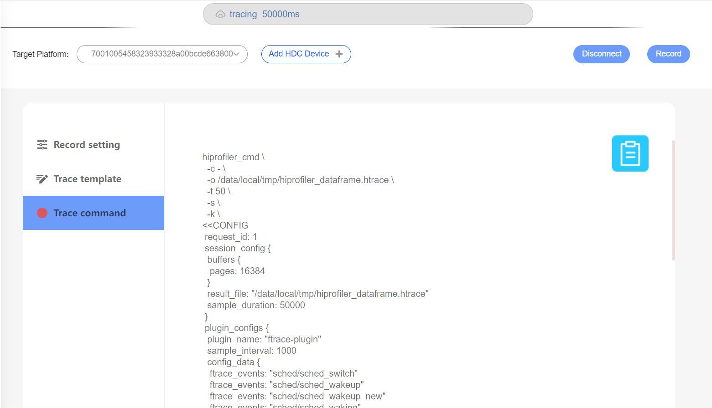The image size is (712, 408).
Task: Click the red dot beside Trace command
Action: 42,213
